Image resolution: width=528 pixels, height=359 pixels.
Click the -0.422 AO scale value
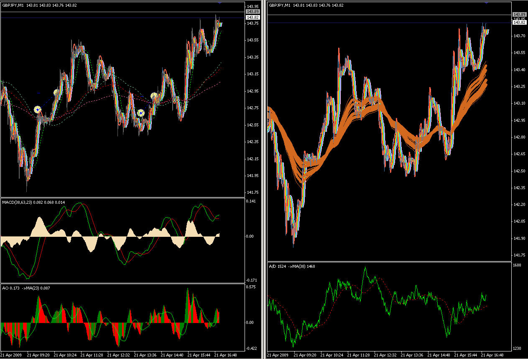click(x=251, y=348)
